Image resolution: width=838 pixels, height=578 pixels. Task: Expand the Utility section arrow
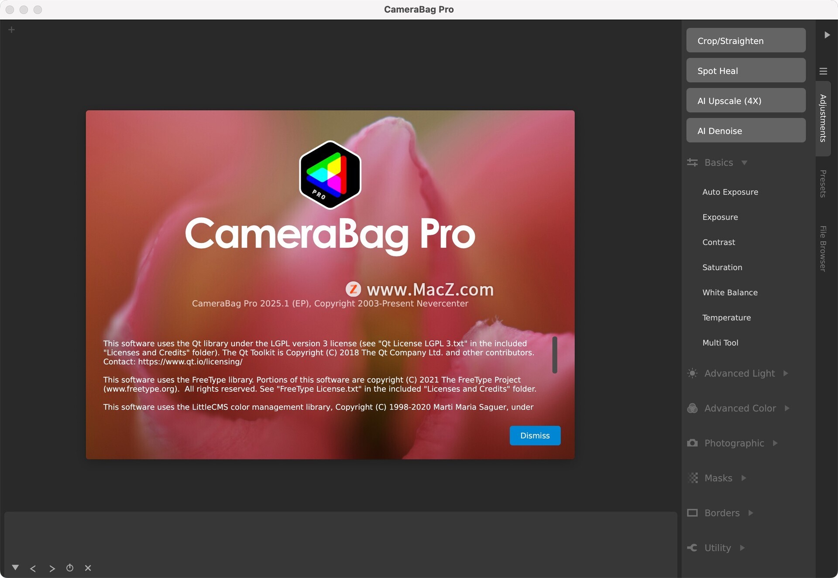(x=742, y=547)
